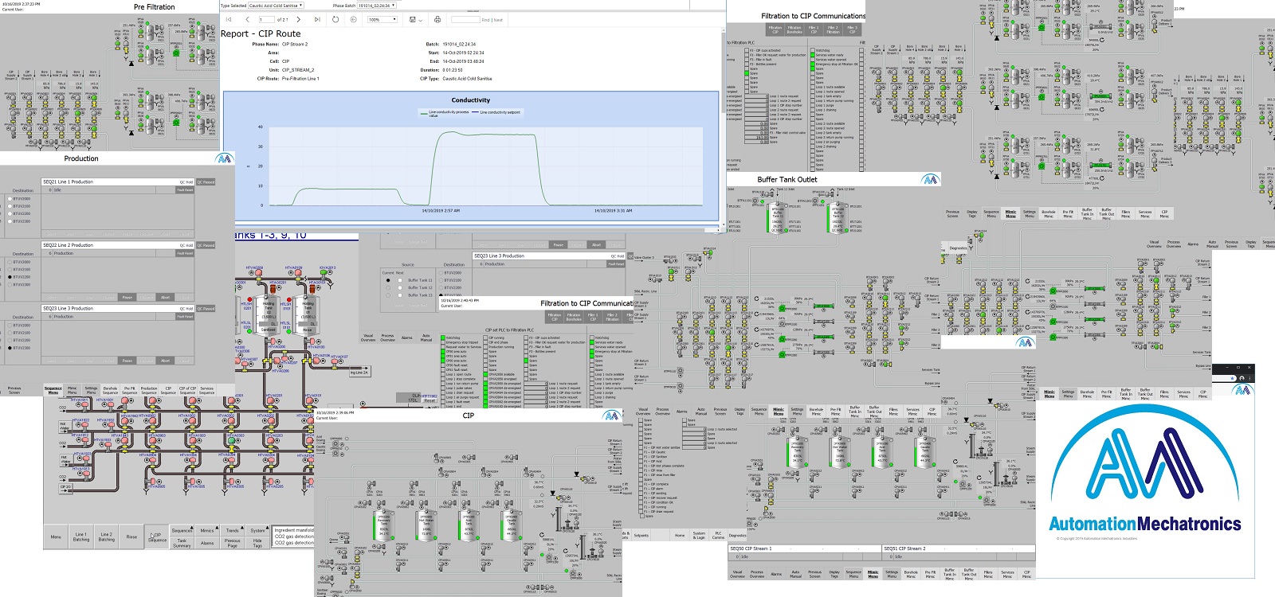Go to first page of CIP report
This screenshot has height=597, width=1275.
[x=229, y=20]
